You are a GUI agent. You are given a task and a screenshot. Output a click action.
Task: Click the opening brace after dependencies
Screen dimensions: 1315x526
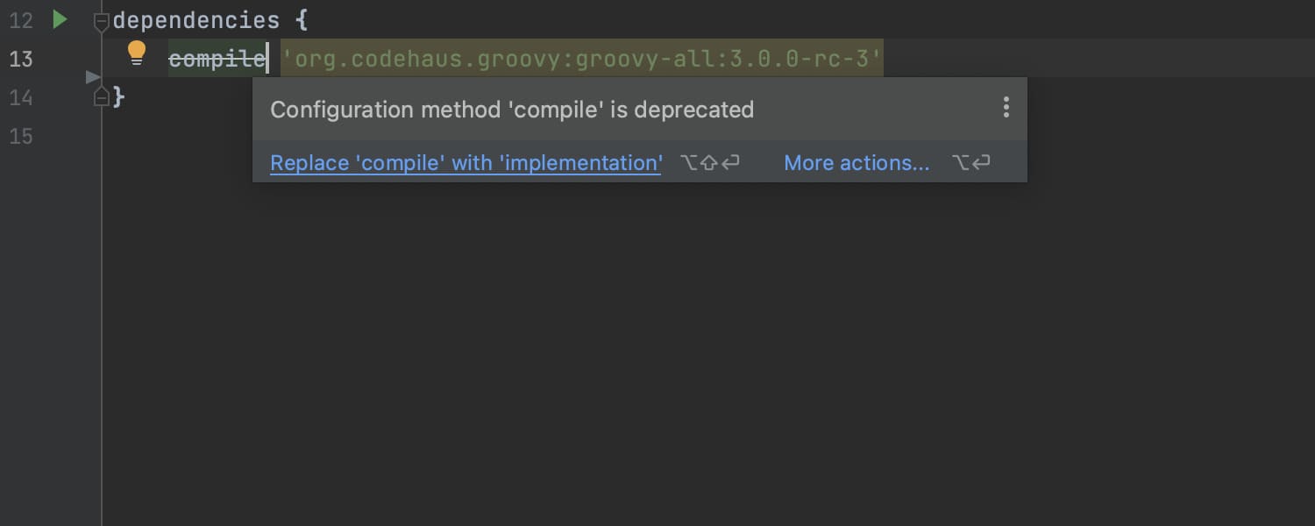302,20
